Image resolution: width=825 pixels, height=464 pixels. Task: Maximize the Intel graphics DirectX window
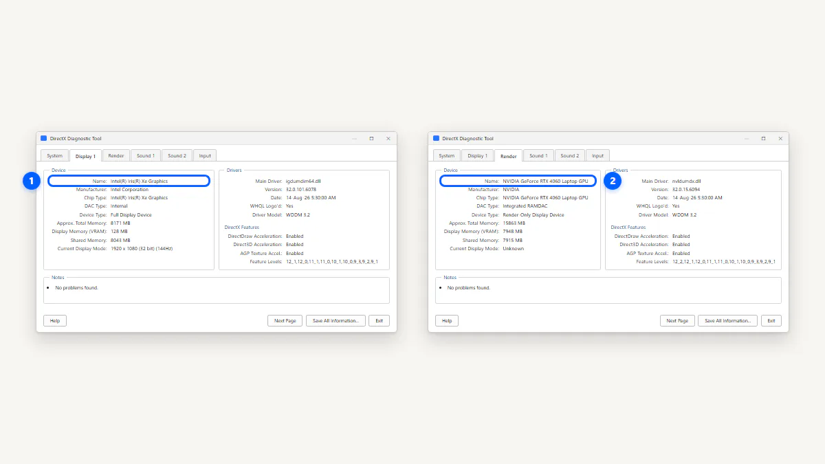tap(371, 138)
